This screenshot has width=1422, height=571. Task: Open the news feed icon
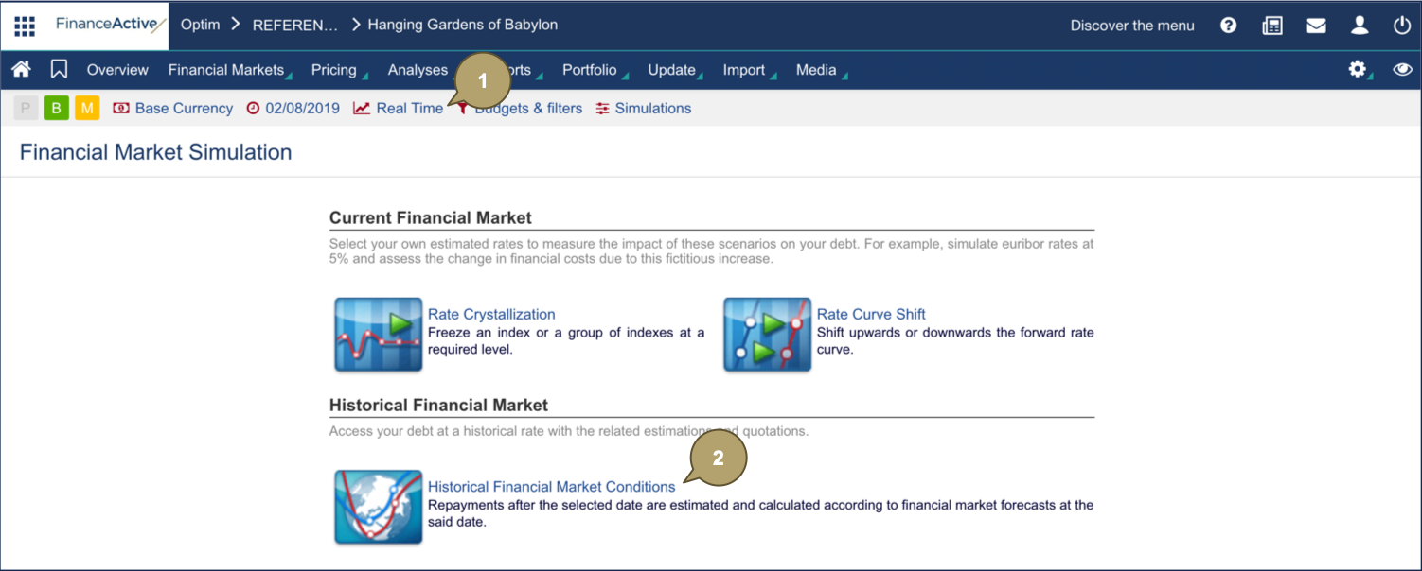tap(1272, 26)
